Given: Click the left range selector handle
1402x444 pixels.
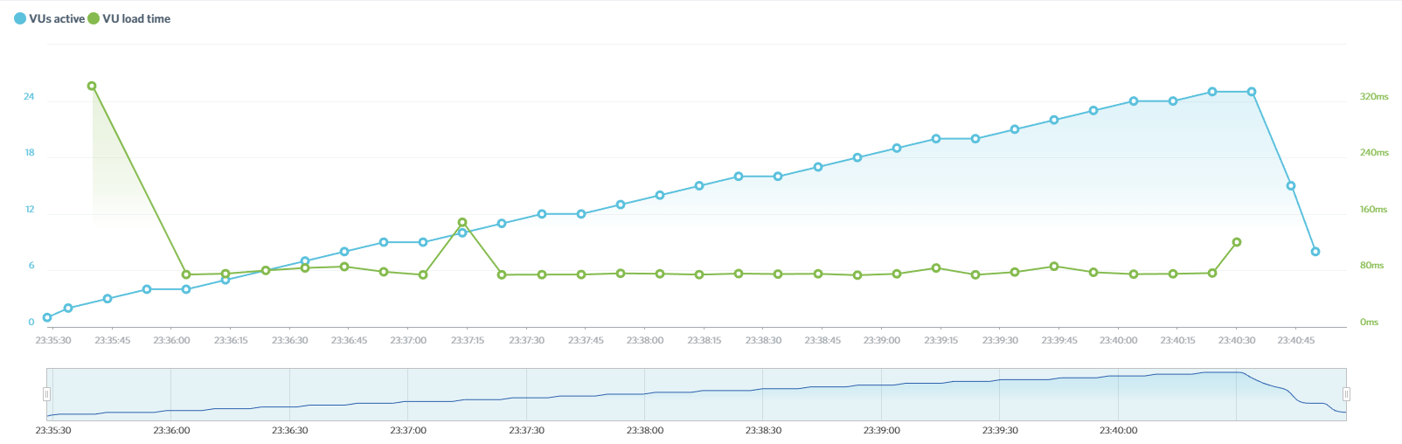Looking at the screenshot, I should [x=47, y=394].
